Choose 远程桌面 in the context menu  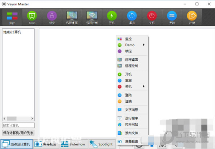132,60
